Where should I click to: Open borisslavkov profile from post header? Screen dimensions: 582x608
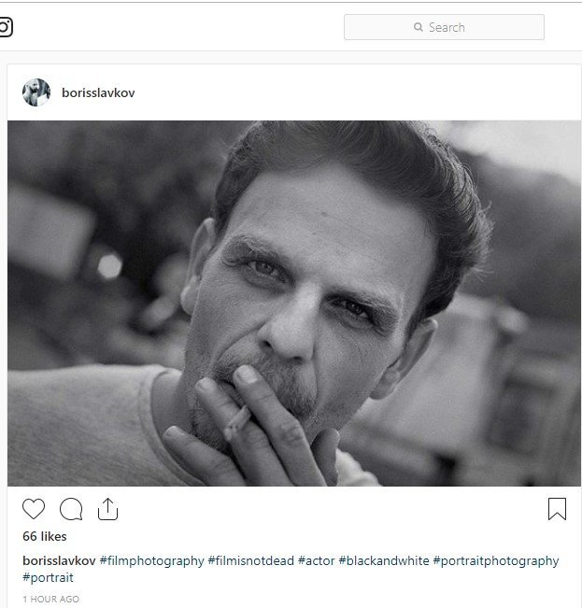pyautogui.click(x=98, y=93)
